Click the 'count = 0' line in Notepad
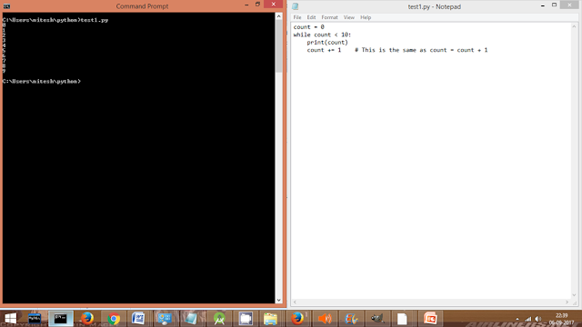The image size is (582, 327). point(309,27)
